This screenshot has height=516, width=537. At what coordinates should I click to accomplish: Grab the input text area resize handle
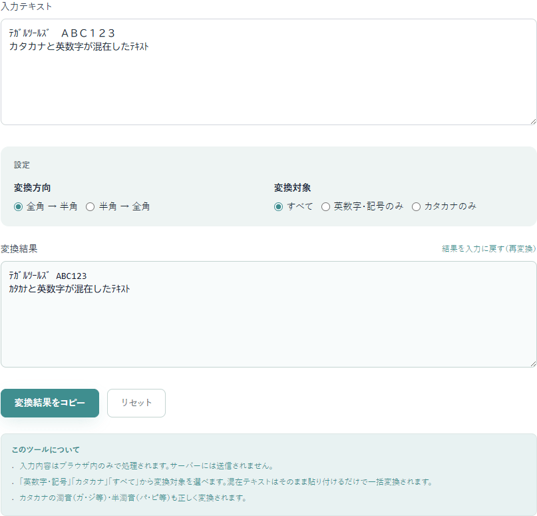click(x=533, y=122)
